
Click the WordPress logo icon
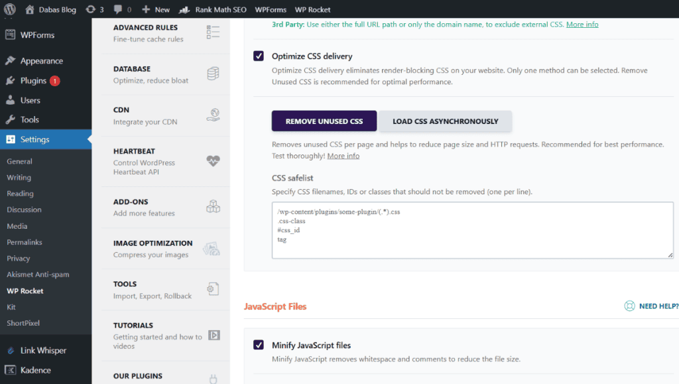coord(9,9)
